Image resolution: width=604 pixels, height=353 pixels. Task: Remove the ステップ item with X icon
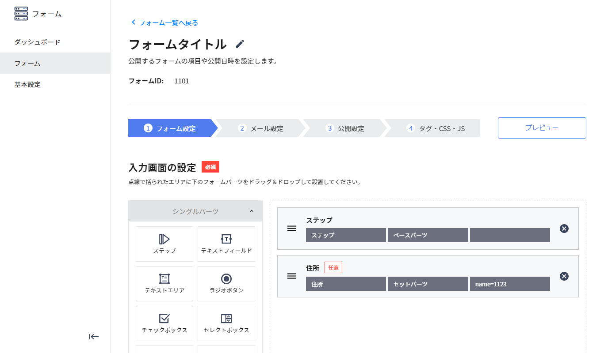pyautogui.click(x=564, y=229)
